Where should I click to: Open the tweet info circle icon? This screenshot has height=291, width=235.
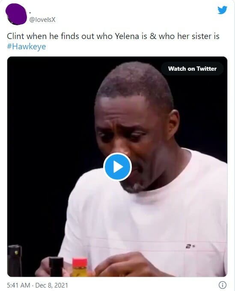[223, 285]
